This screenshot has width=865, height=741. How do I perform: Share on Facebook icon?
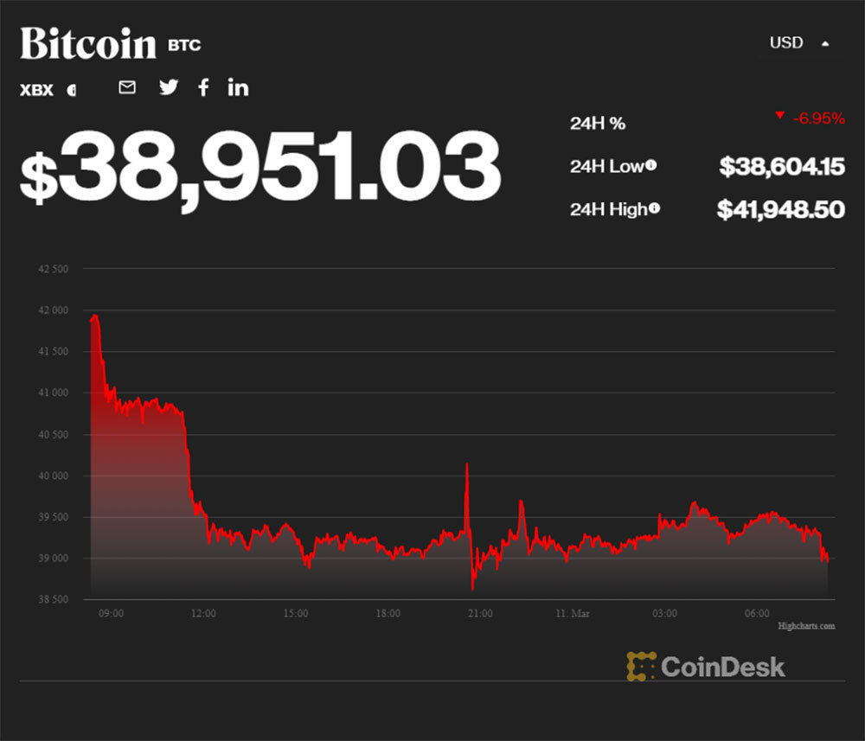click(x=203, y=86)
